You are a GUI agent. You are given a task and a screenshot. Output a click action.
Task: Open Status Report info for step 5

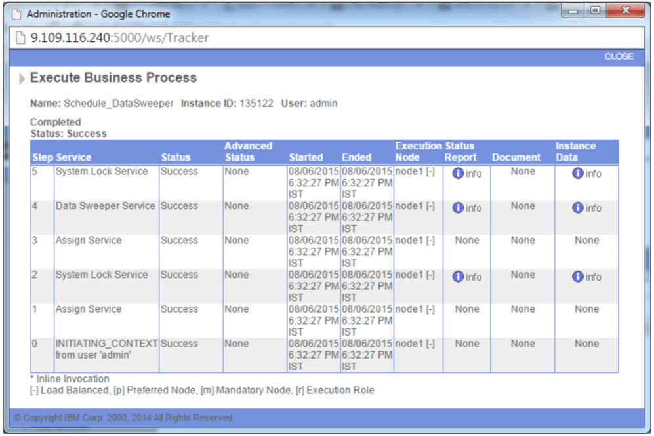(x=467, y=174)
